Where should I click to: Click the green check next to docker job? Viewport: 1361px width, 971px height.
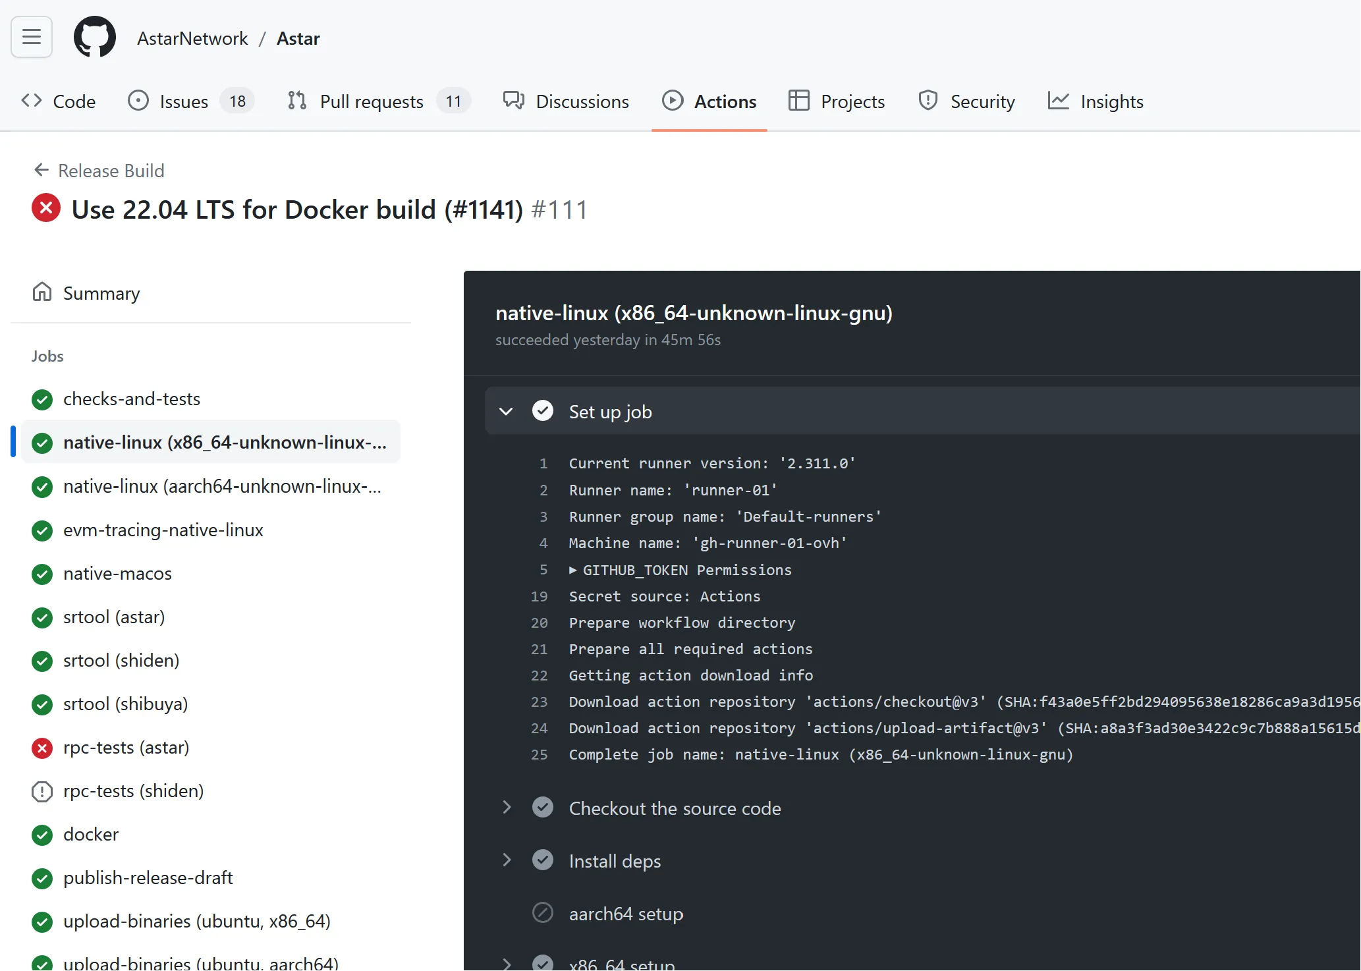pyautogui.click(x=42, y=835)
